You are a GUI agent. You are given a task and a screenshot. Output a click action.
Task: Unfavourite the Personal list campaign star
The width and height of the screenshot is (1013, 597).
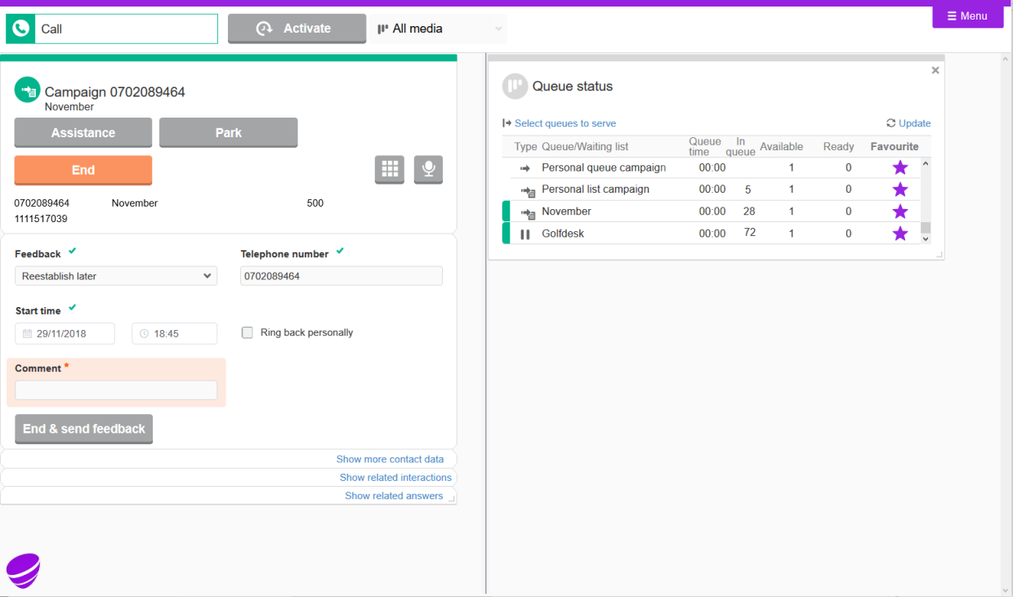(899, 189)
